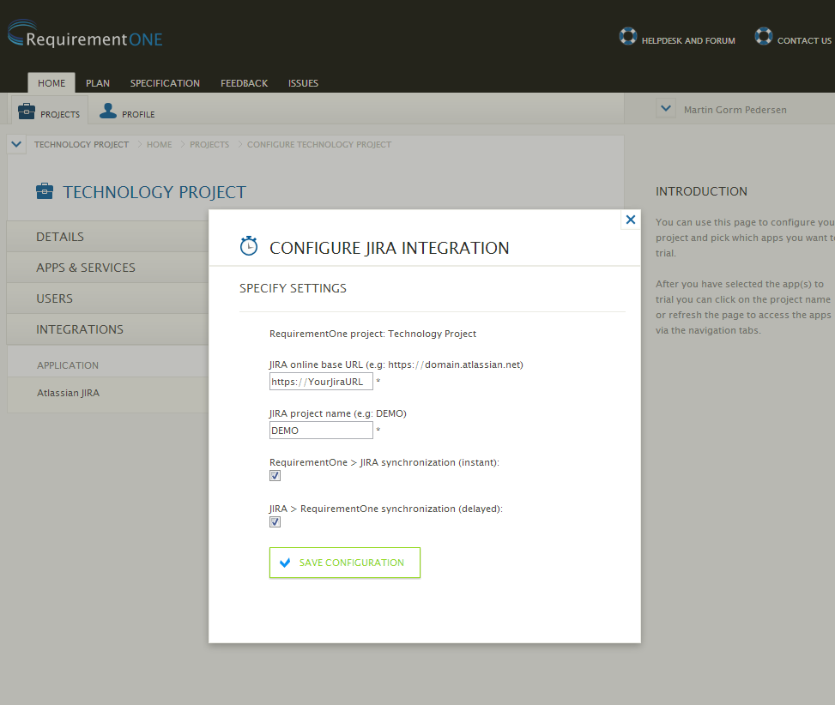The image size is (835, 705).
Task: Select the PROJECTS sub-tab
Action: click(x=50, y=111)
